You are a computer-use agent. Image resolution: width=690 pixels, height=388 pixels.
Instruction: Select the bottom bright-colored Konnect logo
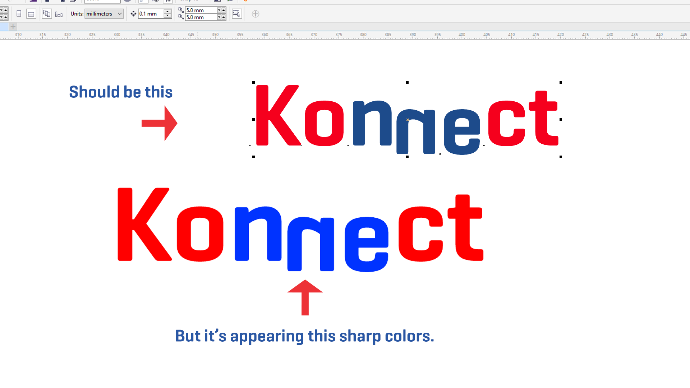[x=300, y=229]
